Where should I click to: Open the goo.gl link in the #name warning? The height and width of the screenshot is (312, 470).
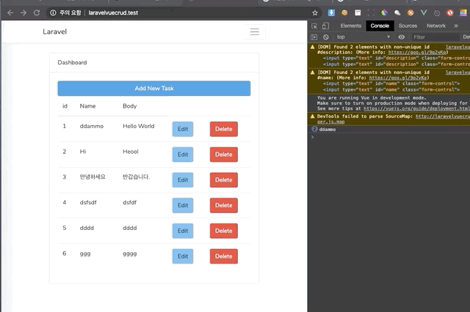tap(398, 78)
